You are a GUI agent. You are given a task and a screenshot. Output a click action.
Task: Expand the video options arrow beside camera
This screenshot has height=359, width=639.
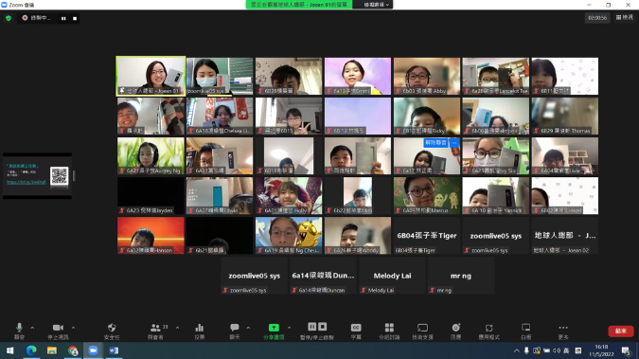pos(73,328)
